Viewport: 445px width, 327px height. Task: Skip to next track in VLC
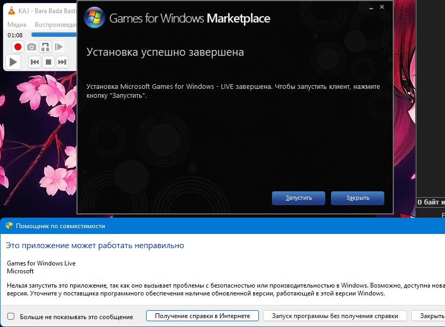click(62, 62)
